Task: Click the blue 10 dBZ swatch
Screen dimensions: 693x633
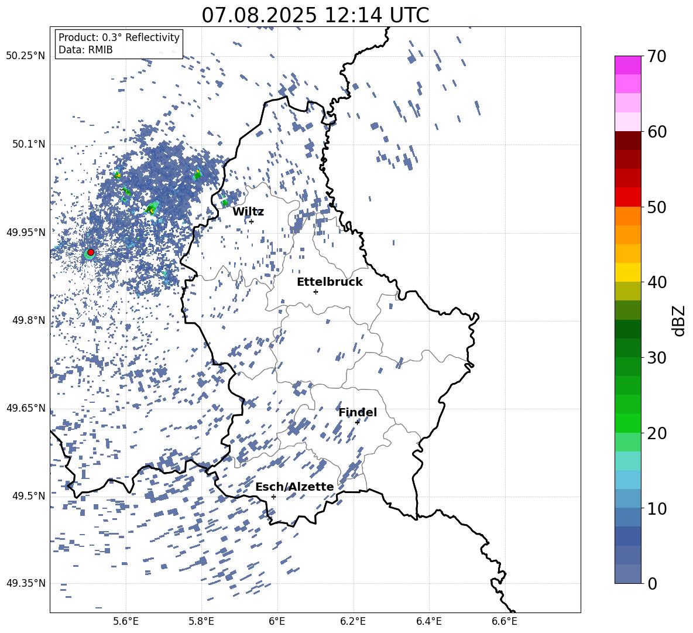Action: click(627, 517)
